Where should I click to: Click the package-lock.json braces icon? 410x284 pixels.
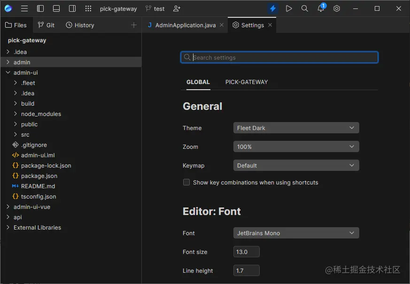pyautogui.click(x=15, y=165)
